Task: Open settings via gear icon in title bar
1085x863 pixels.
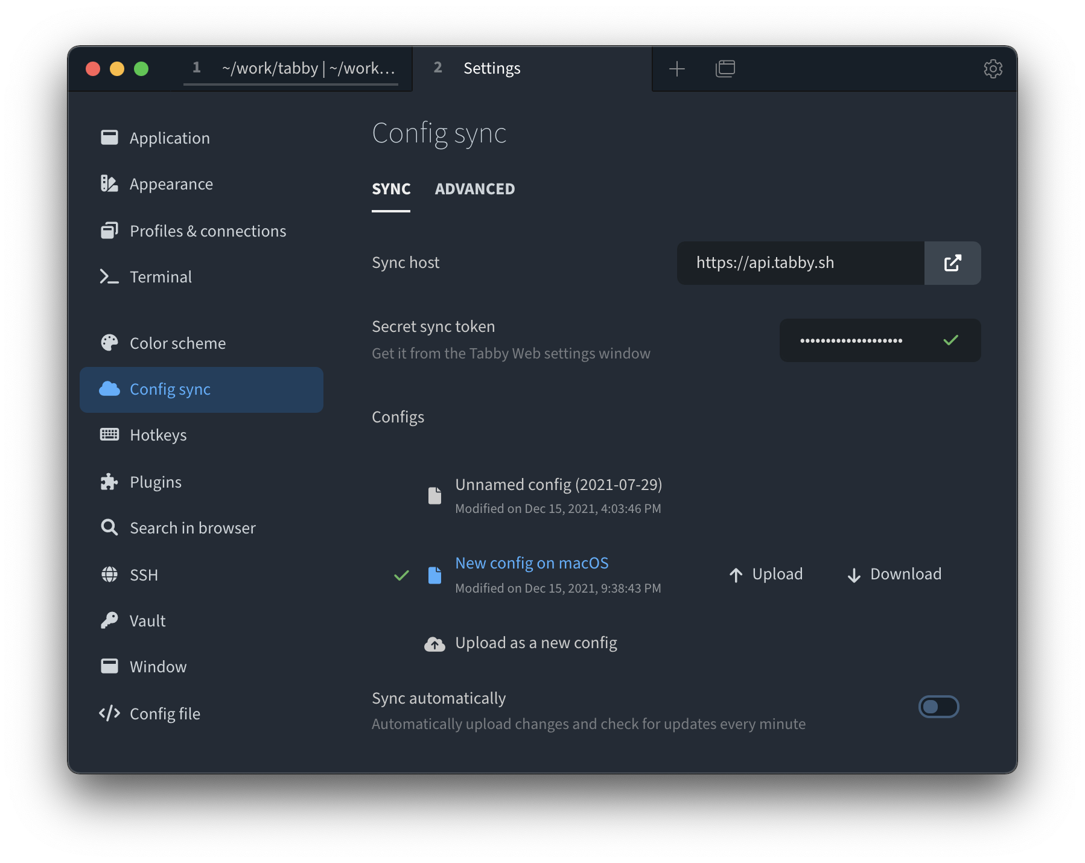Action: 993,69
